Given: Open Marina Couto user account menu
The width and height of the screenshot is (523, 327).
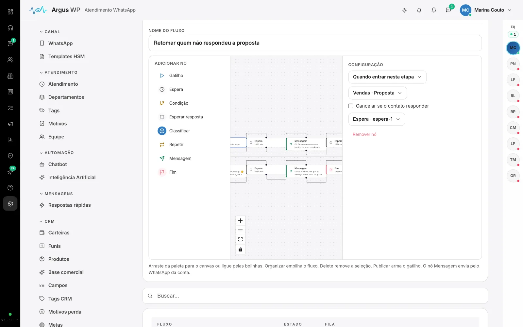Looking at the screenshot, I should [486, 10].
